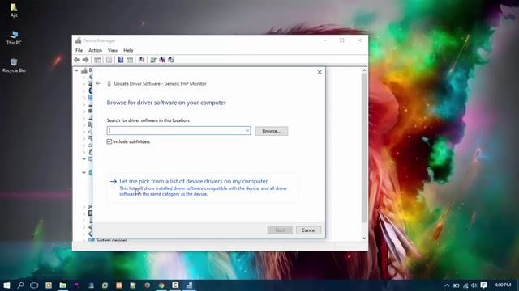Open the Action menu

click(96, 50)
